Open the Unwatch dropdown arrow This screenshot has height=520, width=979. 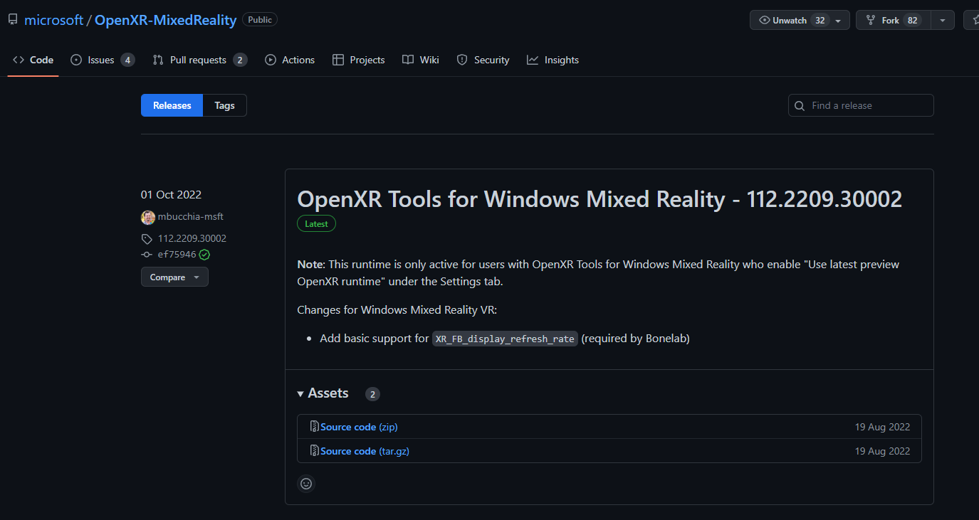pos(838,21)
